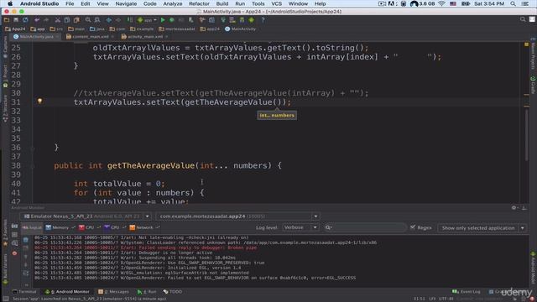Screen dimensions: 537x302
Task: Open project folder icon in toolbar
Action: (7, 20)
